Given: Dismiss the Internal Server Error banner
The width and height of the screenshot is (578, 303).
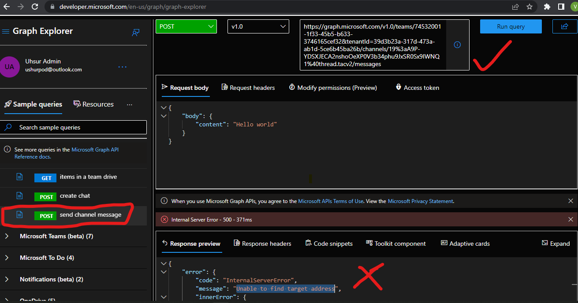Looking at the screenshot, I should coord(571,219).
